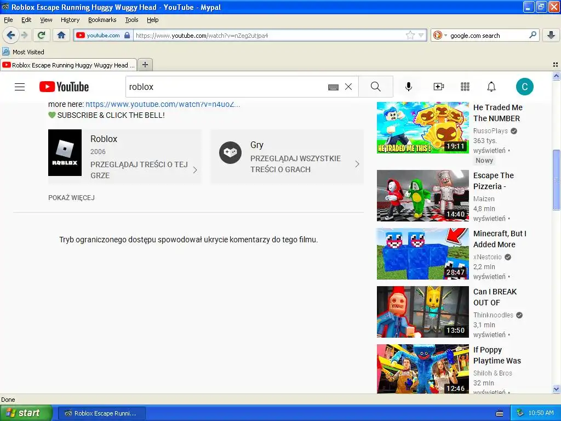Click the browser Forward arrow button
The height and width of the screenshot is (421, 561).
[x=24, y=35]
